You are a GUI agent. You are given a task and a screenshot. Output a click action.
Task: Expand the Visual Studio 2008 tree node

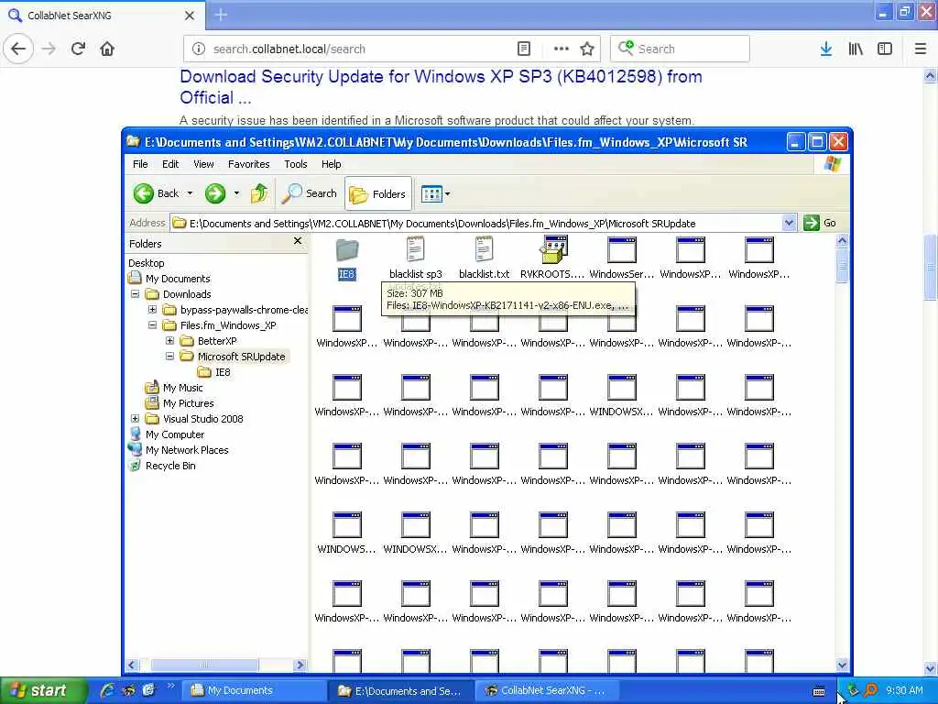tap(136, 418)
